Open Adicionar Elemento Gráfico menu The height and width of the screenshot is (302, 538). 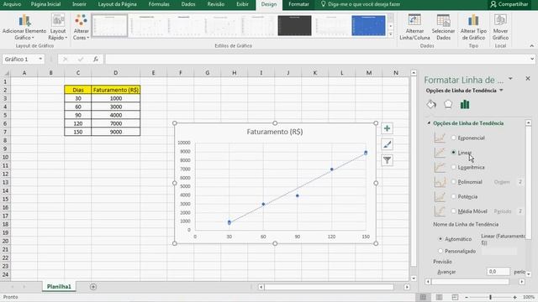pos(24,27)
